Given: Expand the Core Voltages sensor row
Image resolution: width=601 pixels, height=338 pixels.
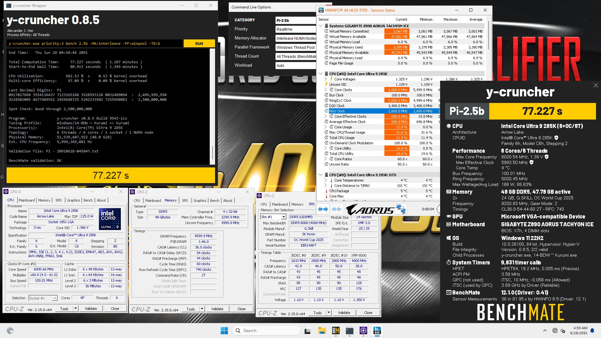Looking at the screenshot, I should tap(326, 79).
